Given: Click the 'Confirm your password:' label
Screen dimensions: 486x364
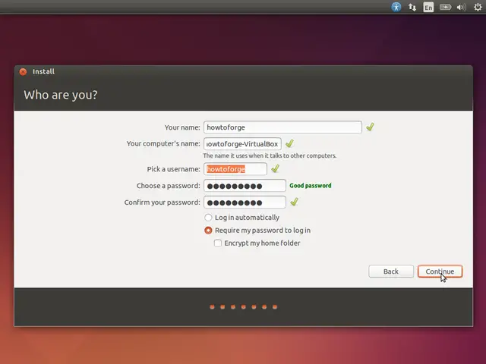Looking at the screenshot, I should (162, 202).
